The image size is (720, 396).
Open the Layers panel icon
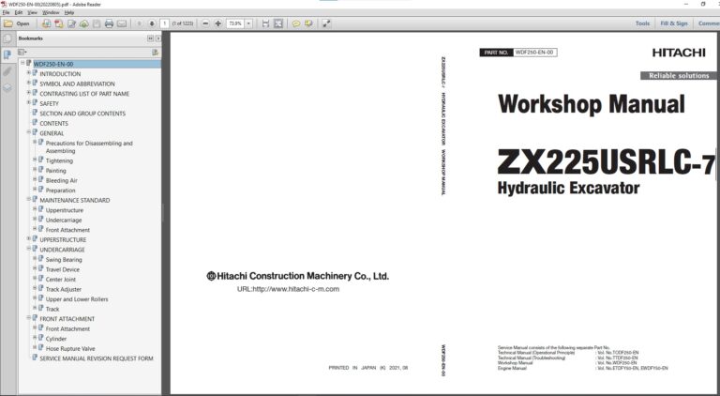coord(7,88)
